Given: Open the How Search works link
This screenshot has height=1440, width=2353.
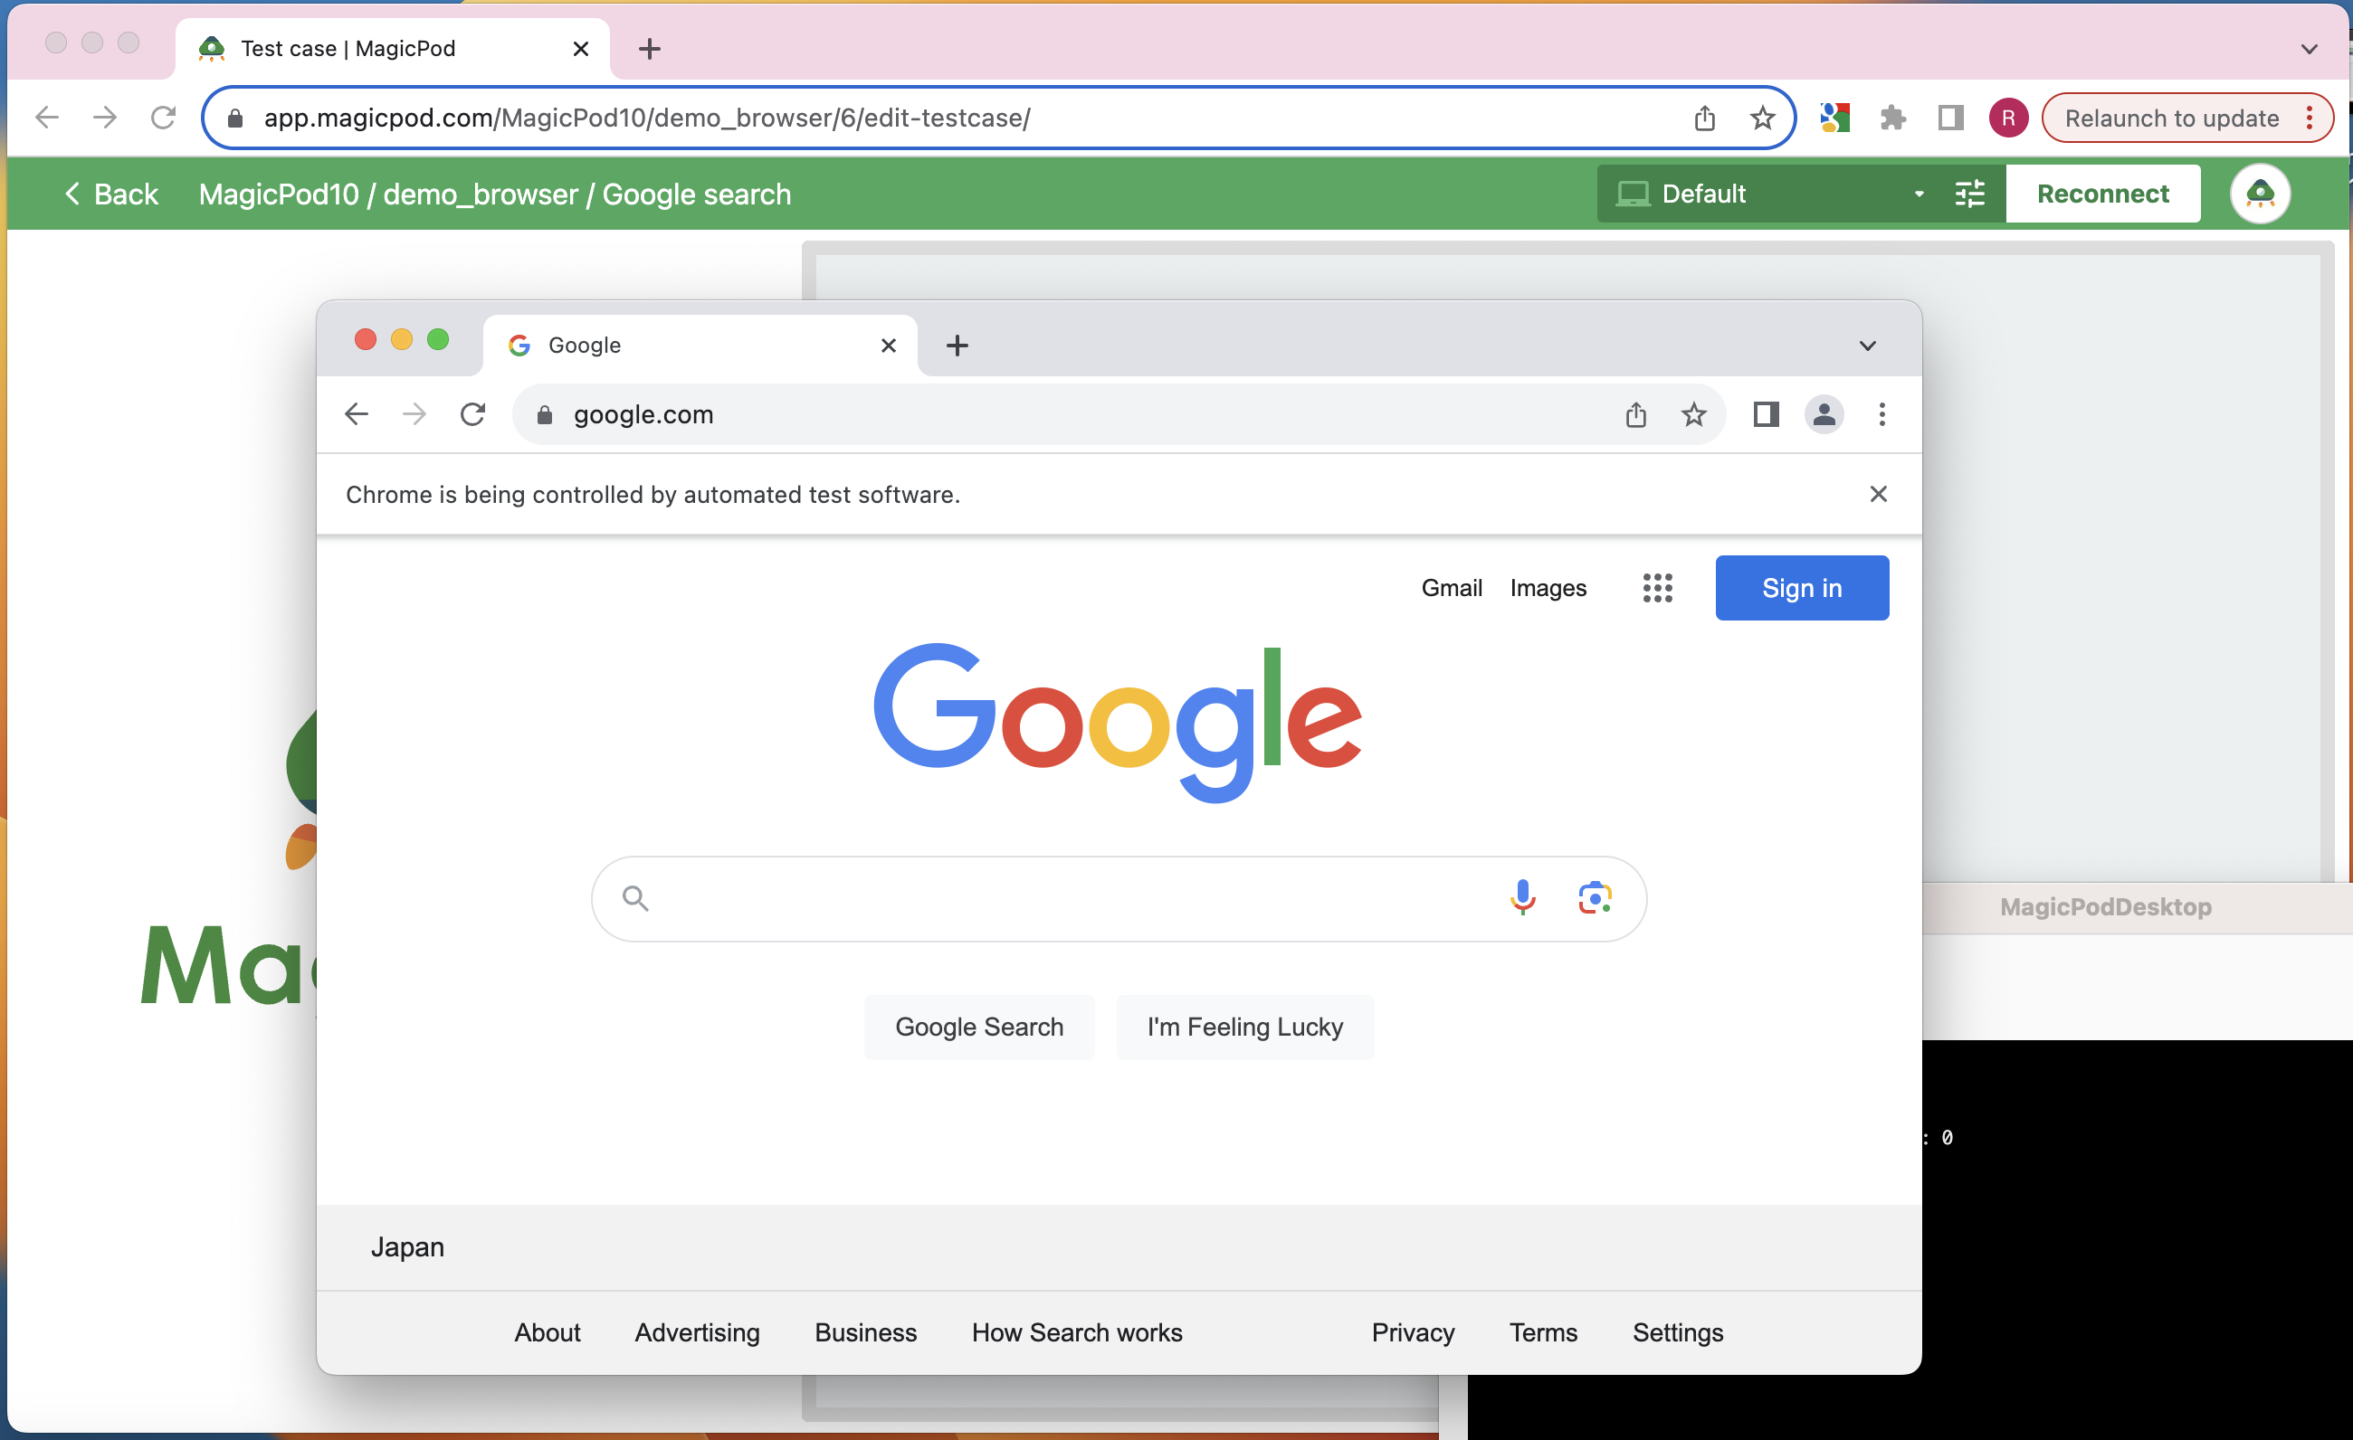Looking at the screenshot, I should pyautogui.click(x=1076, y=1331).
